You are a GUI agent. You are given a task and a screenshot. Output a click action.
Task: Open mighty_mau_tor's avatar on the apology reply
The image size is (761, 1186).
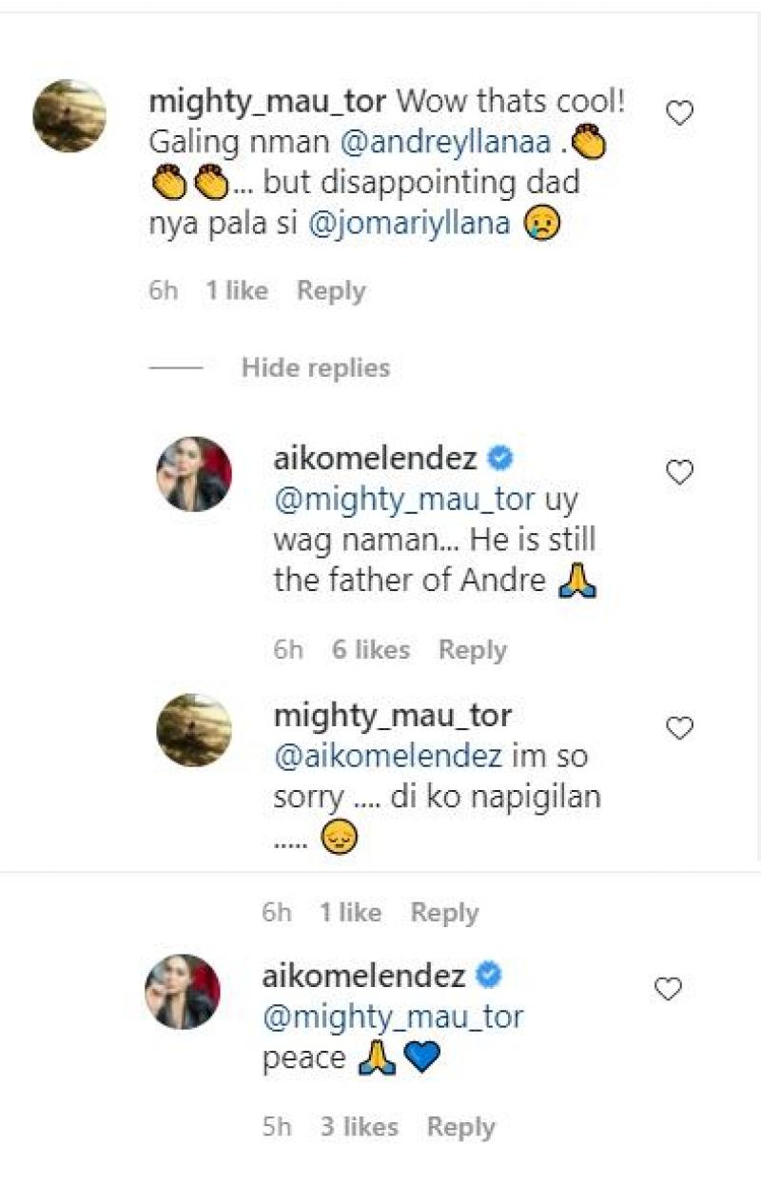194,730
